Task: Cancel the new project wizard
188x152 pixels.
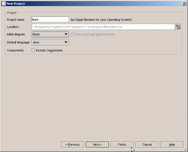Action: (147, 145)
